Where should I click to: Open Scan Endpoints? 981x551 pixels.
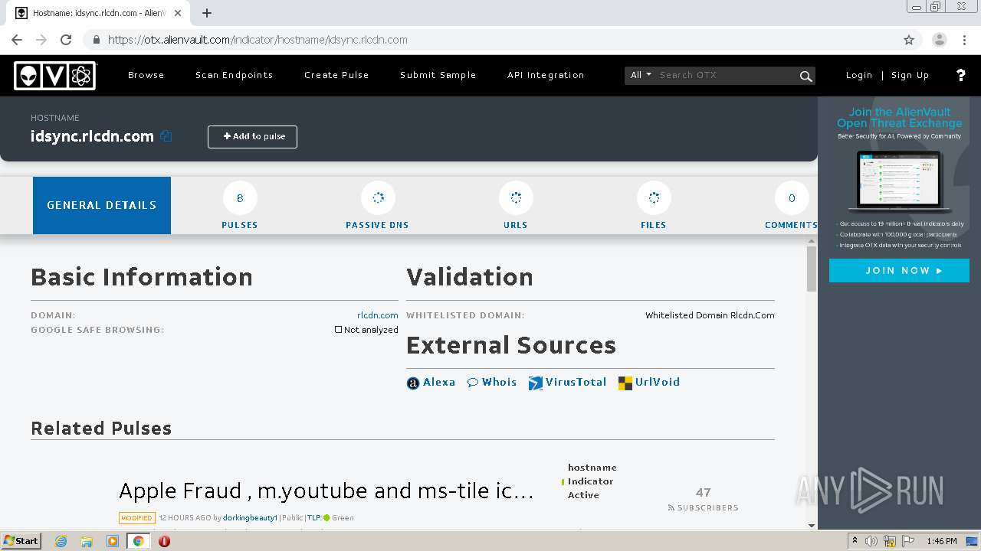click(x=235, y=75)
